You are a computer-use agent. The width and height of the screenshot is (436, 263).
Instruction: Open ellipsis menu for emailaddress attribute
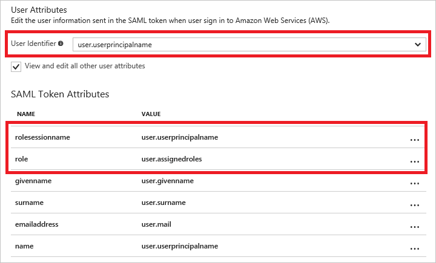(x=414, y=227)
